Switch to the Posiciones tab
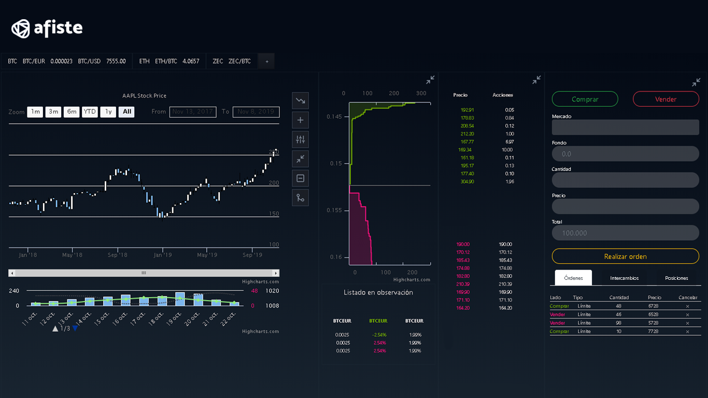This screenshot has height=398, width=708. 676,278
